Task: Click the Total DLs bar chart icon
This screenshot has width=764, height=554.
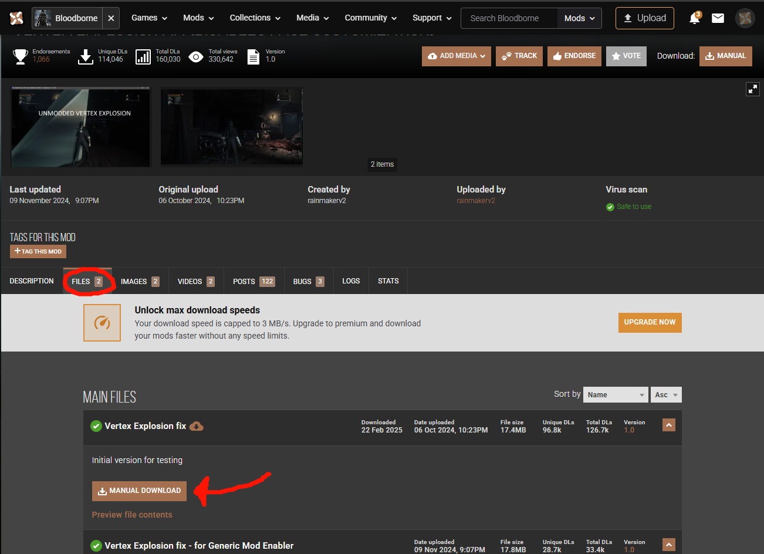Action: coord(143,56)
